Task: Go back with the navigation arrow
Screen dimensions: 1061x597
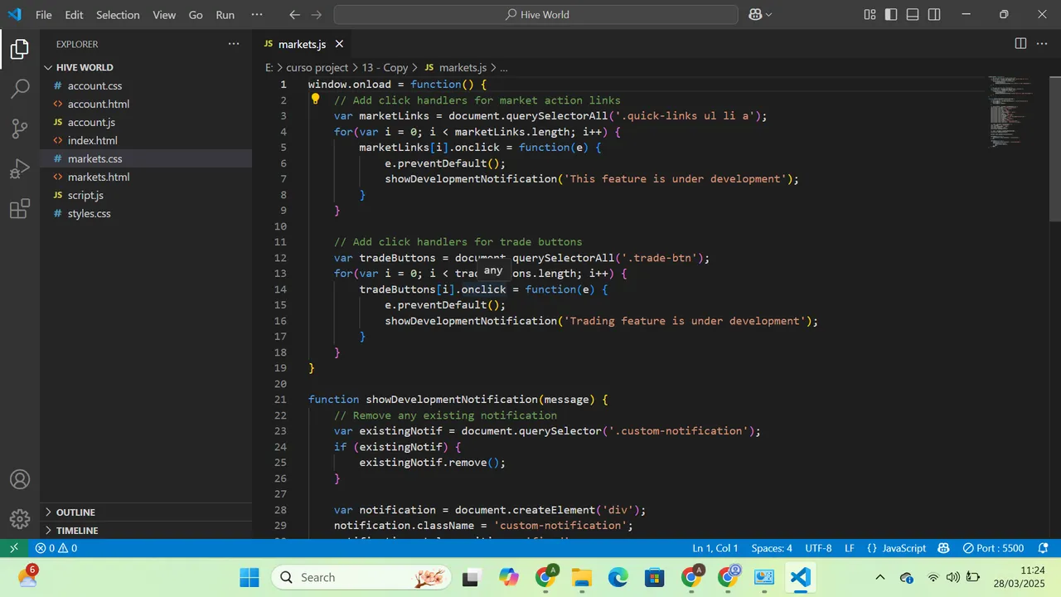Action: click(294, 15)
